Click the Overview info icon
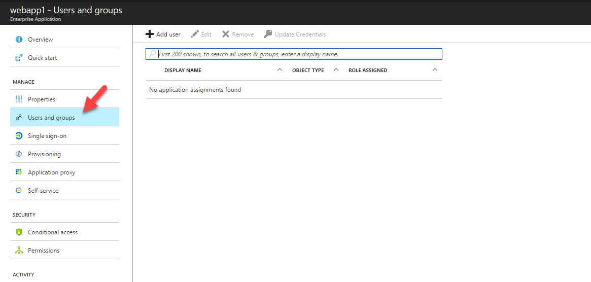The image size is (591, 282). tap(19, 39)
